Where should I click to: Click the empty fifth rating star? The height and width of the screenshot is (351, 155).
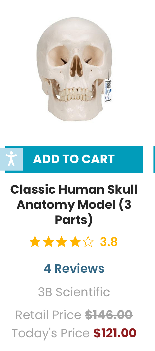(x=88, y=242)
